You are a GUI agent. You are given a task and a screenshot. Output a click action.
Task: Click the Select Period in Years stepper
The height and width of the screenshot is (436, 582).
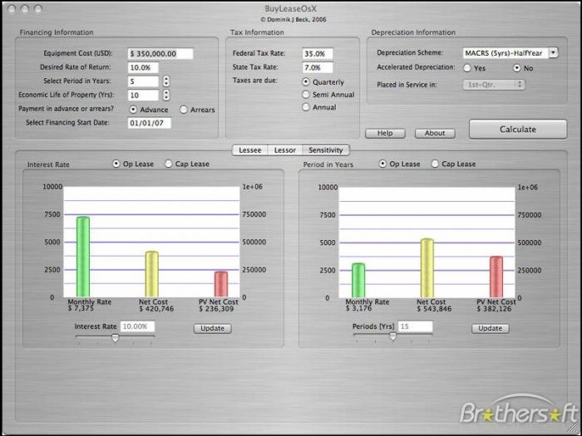(x=166, y=81)
